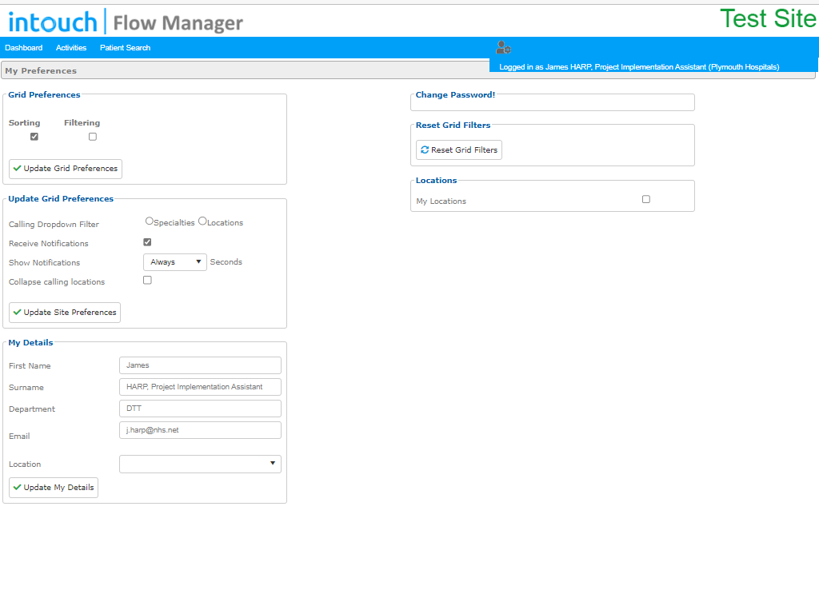Image resolution: width=819 pixels, height=614 pixels.
Task: Click the green checkmark on Update Site Preferences
Action: (18, 313)
